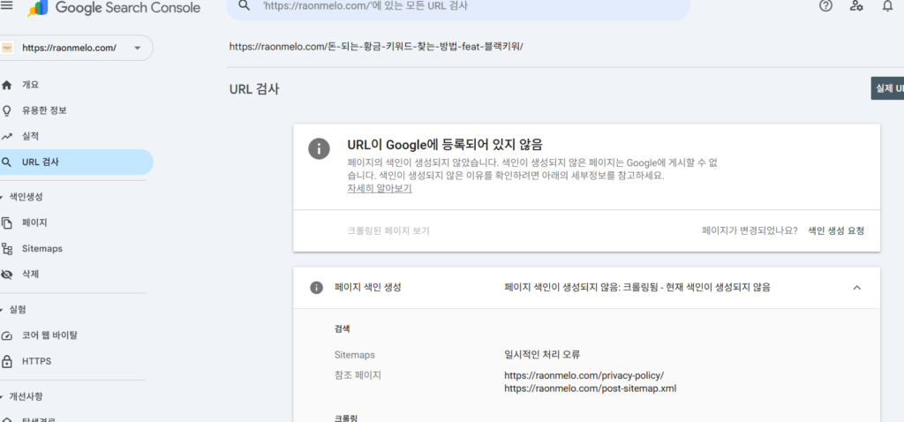Click the search magnifier icon
904x422 pixels.
245,6
